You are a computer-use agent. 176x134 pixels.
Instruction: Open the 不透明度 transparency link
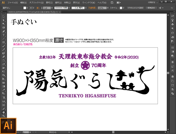click(x=92, y=8)
